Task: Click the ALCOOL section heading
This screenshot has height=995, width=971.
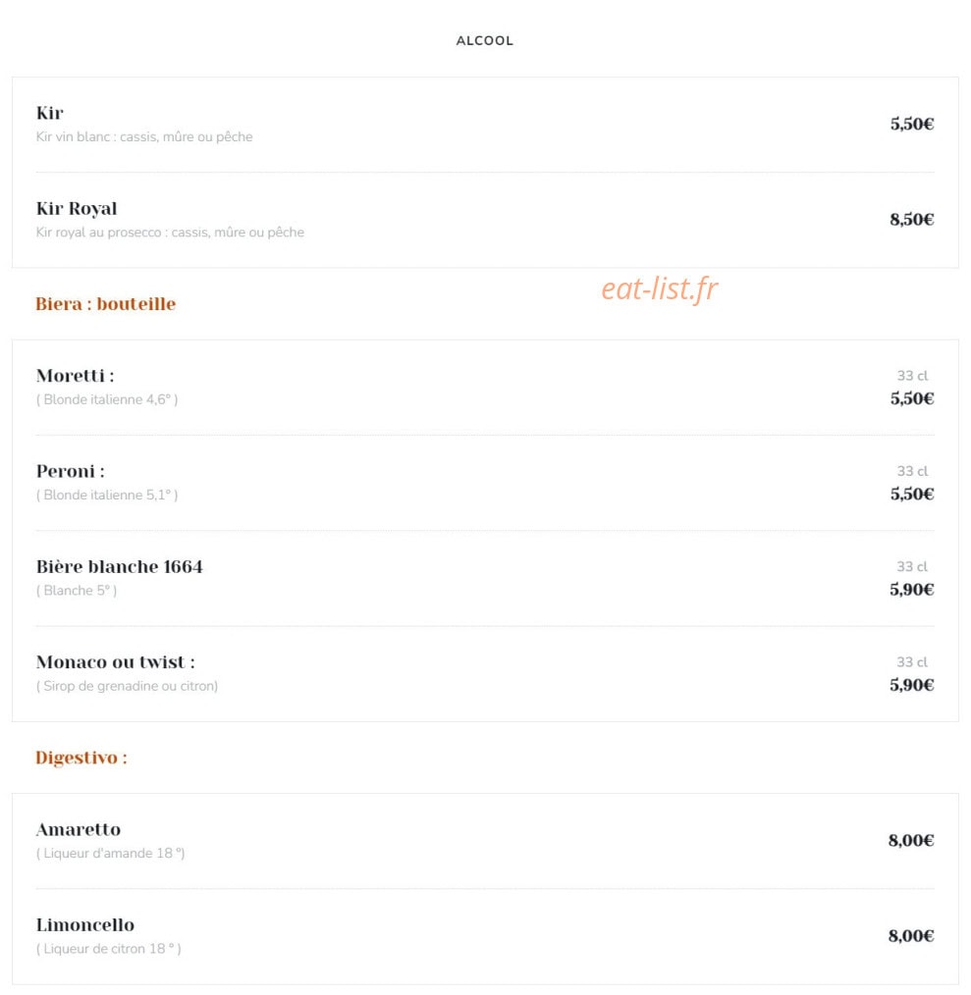Action: [485, 40]
